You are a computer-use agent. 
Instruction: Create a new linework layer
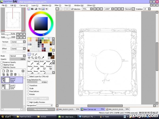[x=7, y=71]
